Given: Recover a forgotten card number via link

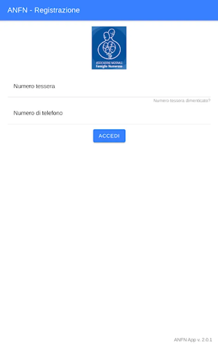Looking at the screenshot, I should [182, 101].
